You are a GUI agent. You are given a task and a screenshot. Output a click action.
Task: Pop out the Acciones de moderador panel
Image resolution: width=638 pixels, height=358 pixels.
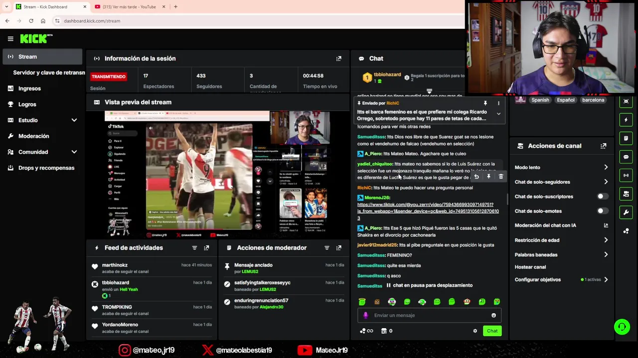(x=339, y=248)
